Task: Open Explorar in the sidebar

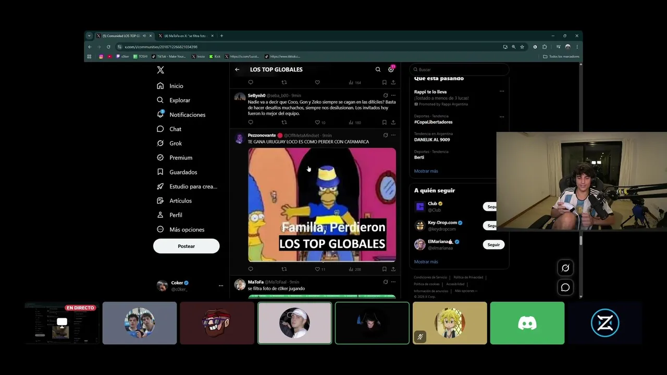Action: click(x=174, y=100)
